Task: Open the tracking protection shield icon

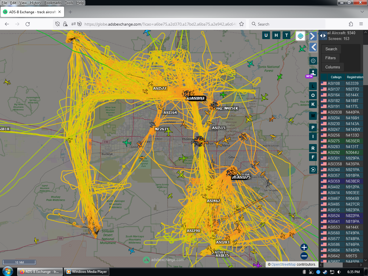Action: [x=57, y=24]
